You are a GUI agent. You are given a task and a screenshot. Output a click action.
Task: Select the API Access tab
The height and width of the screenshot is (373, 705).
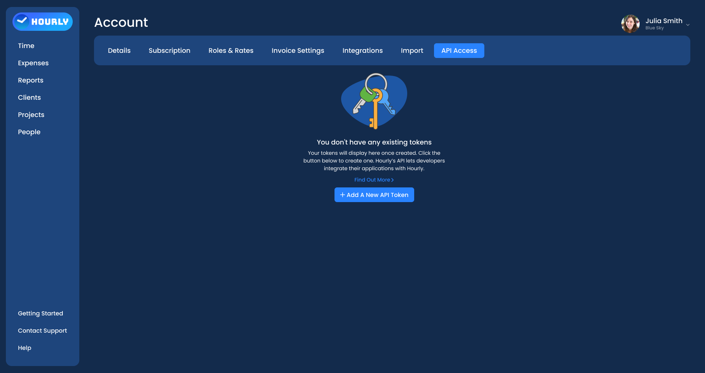459,51
